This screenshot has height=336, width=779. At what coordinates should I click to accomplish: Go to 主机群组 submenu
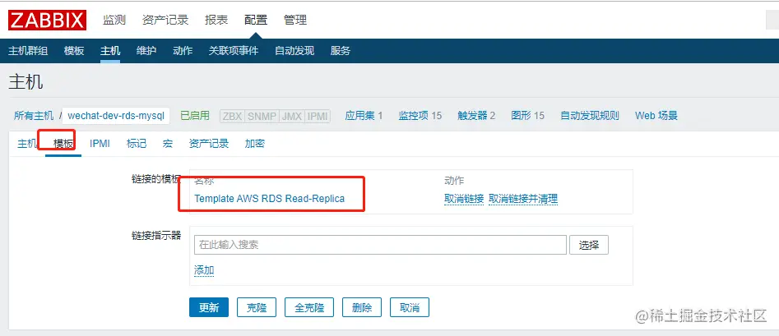pos(28,51)
